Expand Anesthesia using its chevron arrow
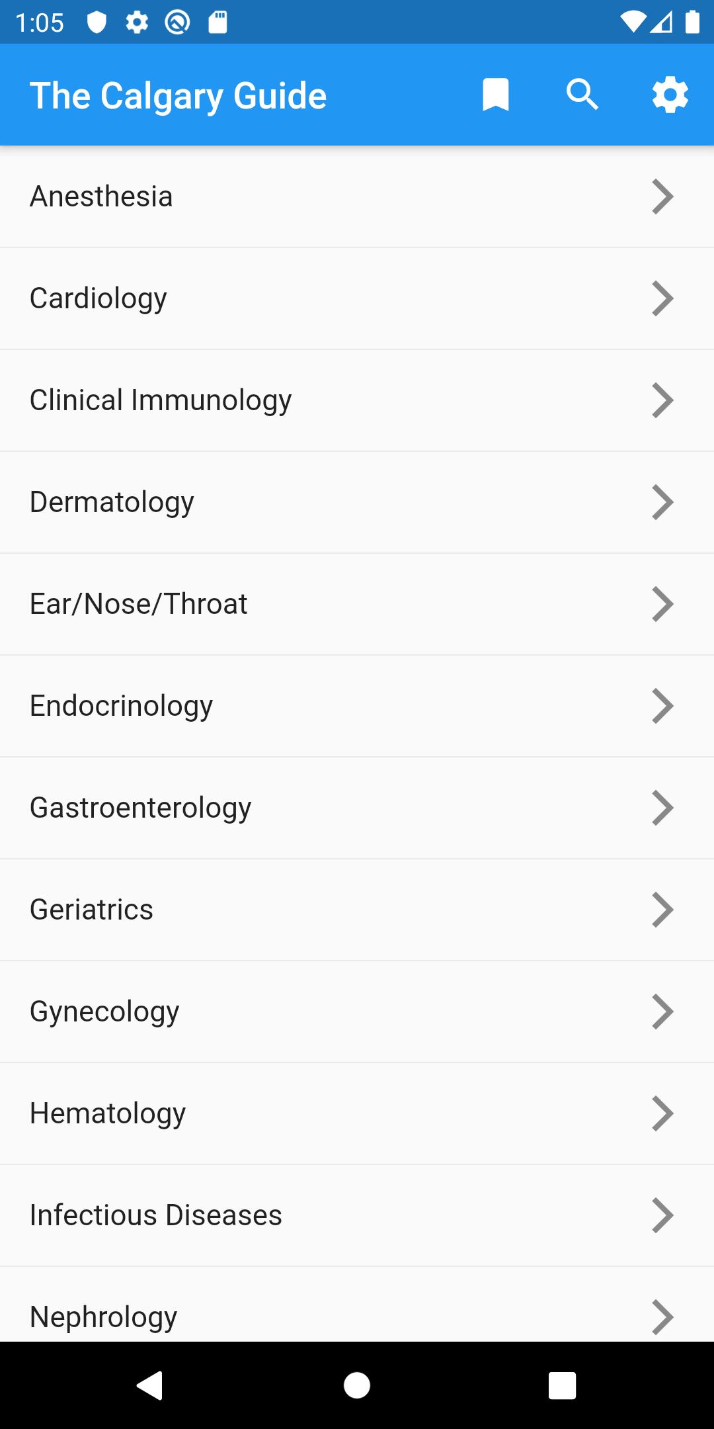The image size is (714, 1429). click(662, 196)
